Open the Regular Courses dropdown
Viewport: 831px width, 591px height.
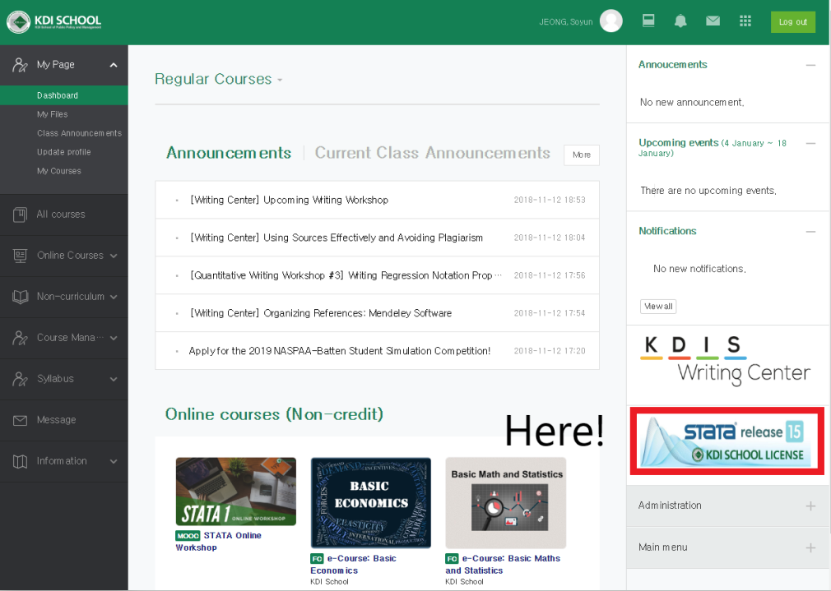coord(218,80)
